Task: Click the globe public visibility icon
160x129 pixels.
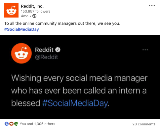Action: (34, 16)
